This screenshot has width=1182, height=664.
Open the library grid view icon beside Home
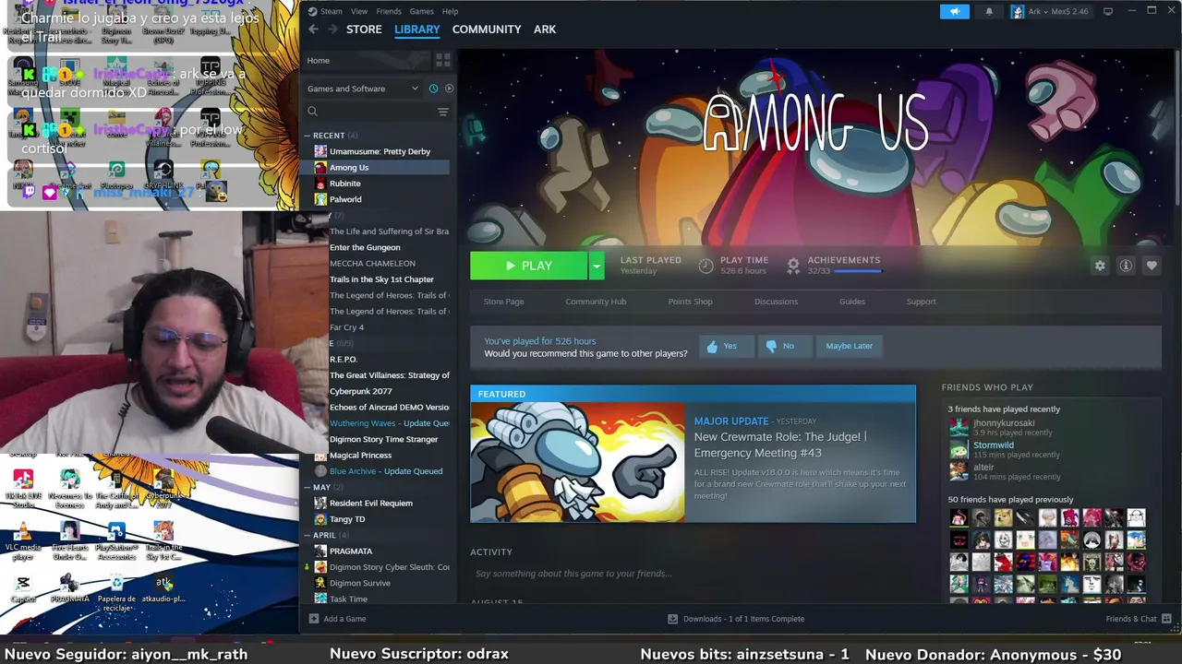pyautogui.click(x=443, y=60)
